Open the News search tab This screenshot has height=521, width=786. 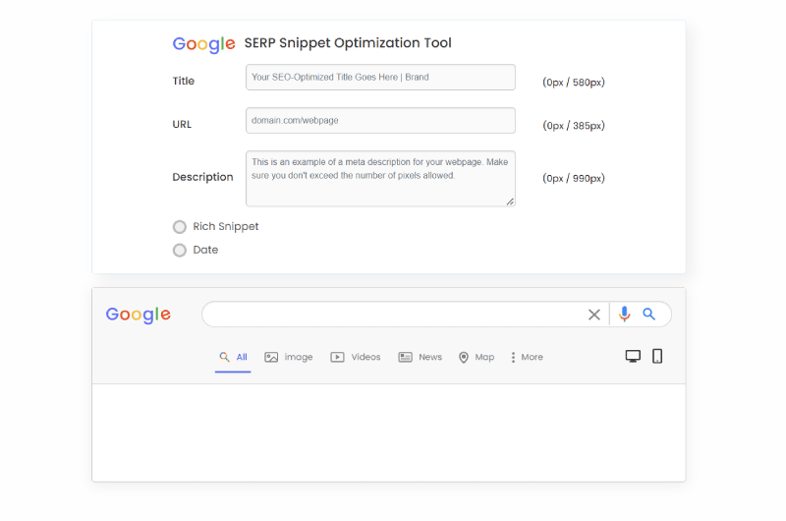421,357
